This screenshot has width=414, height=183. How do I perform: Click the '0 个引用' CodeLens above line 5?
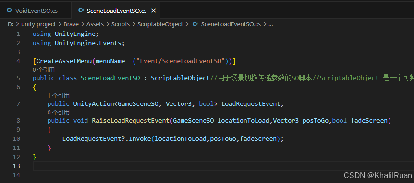point(43,70)
